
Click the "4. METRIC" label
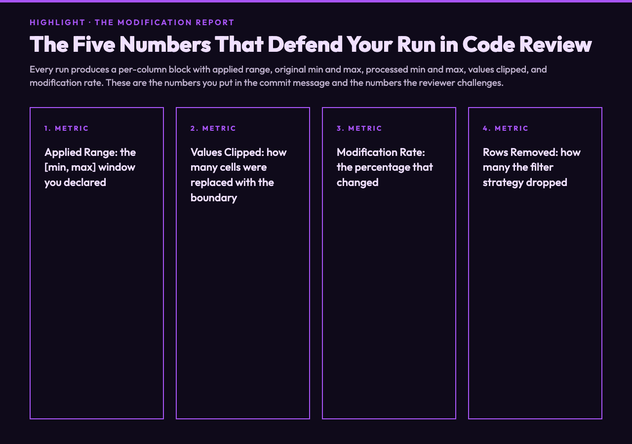[x=506, y=128]
